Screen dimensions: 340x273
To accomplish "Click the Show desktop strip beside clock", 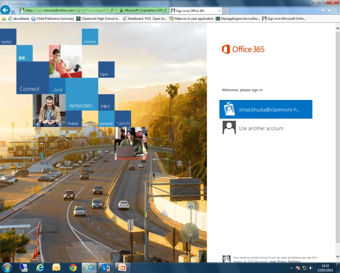I will click(x=338, y=268).
